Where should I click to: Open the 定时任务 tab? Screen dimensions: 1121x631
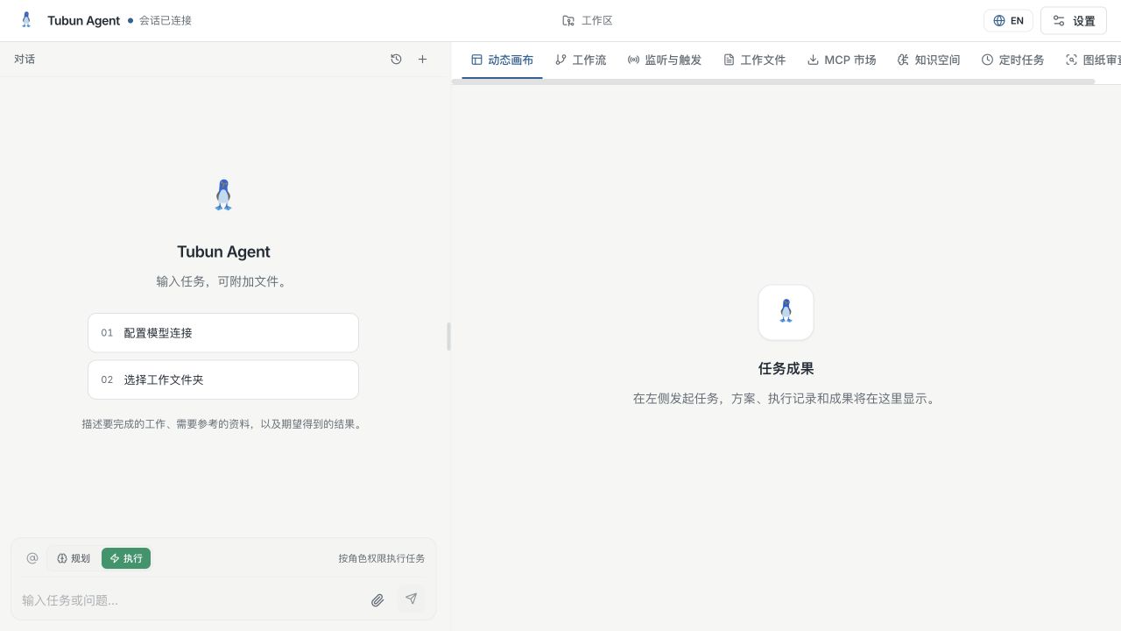coord(1013,60)
